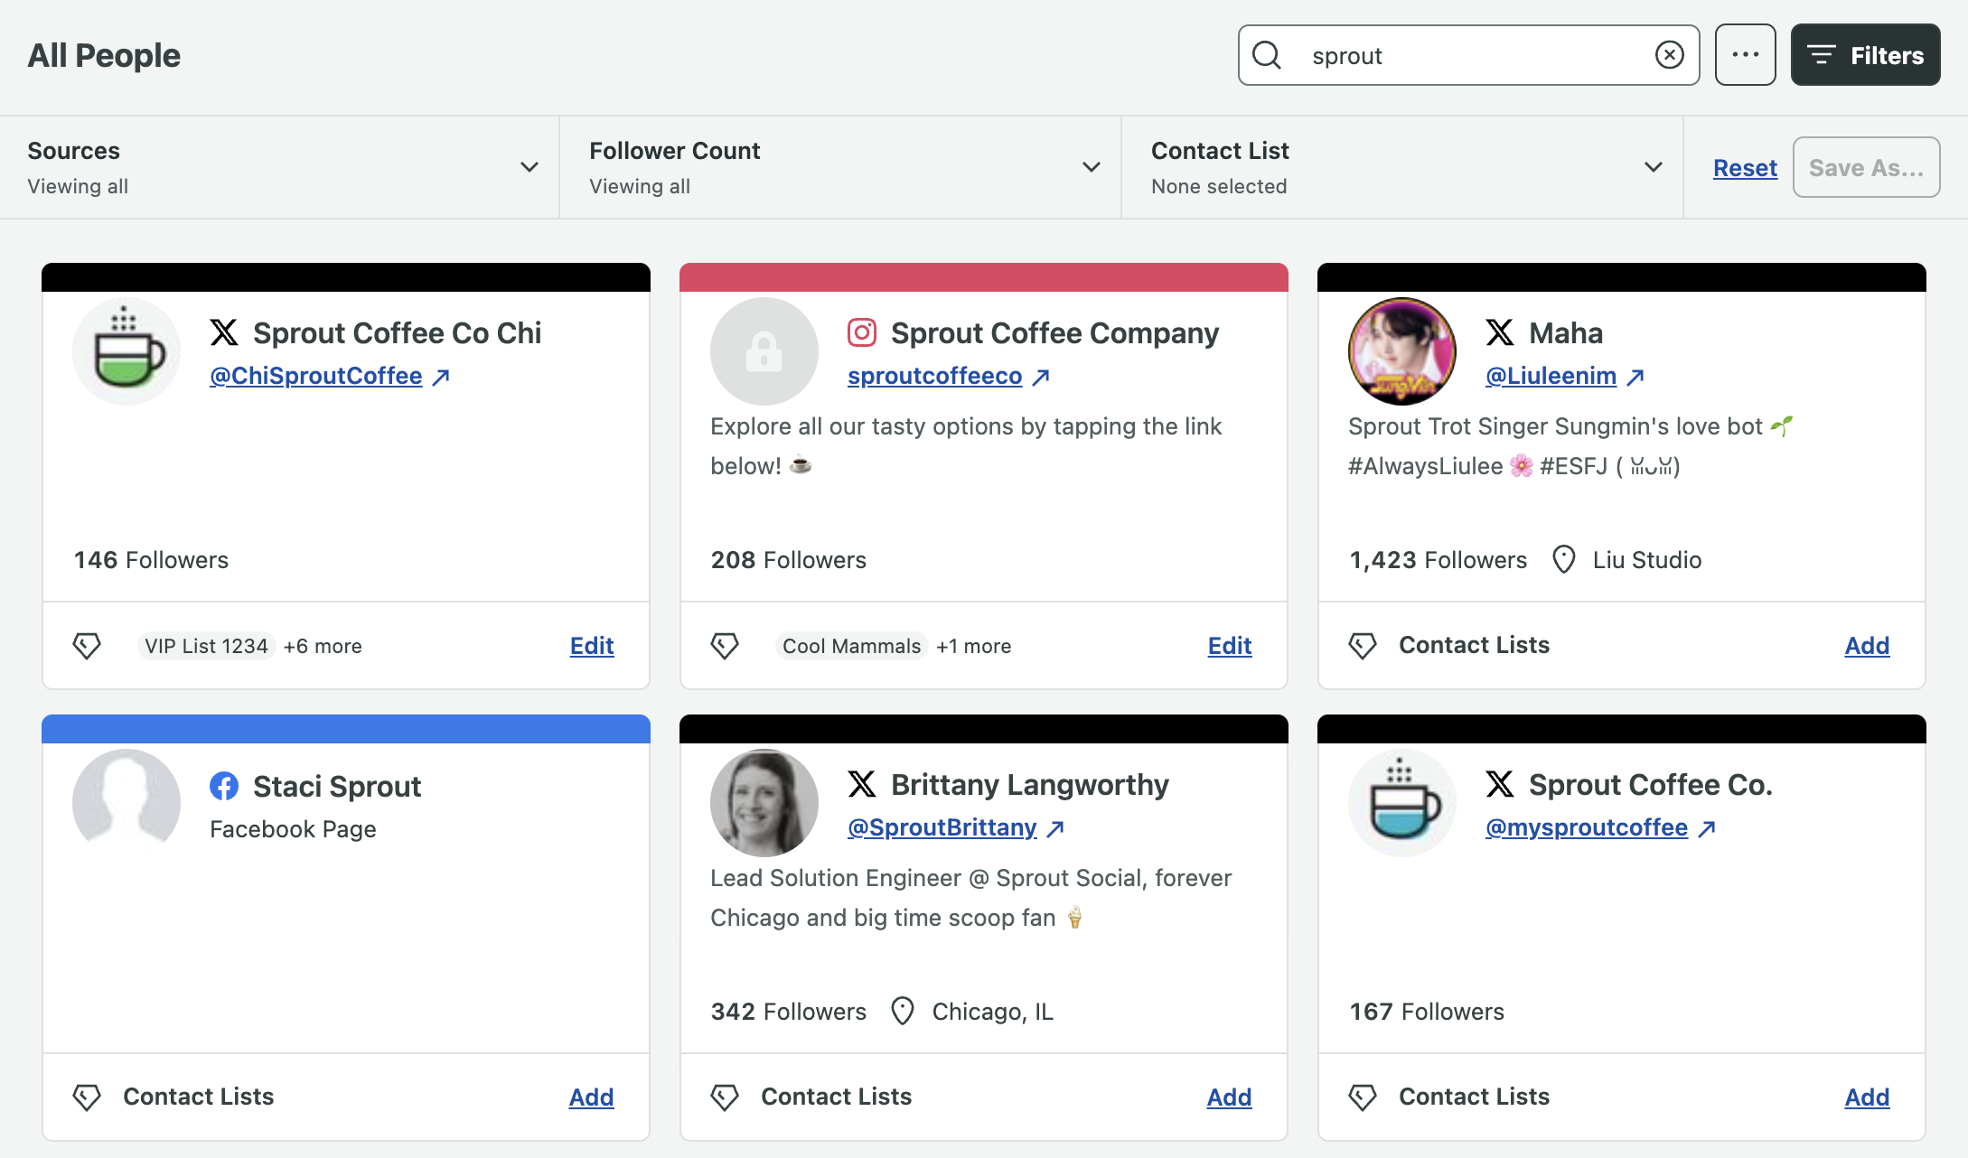Click the location pin next to Chicago, IL
This screenshot has height=1158, width=1968.
point(903,1012)
